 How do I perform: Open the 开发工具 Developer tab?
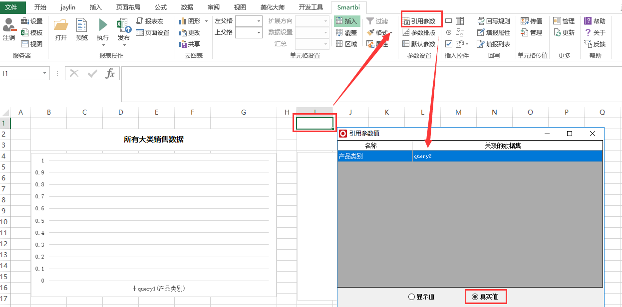coord(311,7)
